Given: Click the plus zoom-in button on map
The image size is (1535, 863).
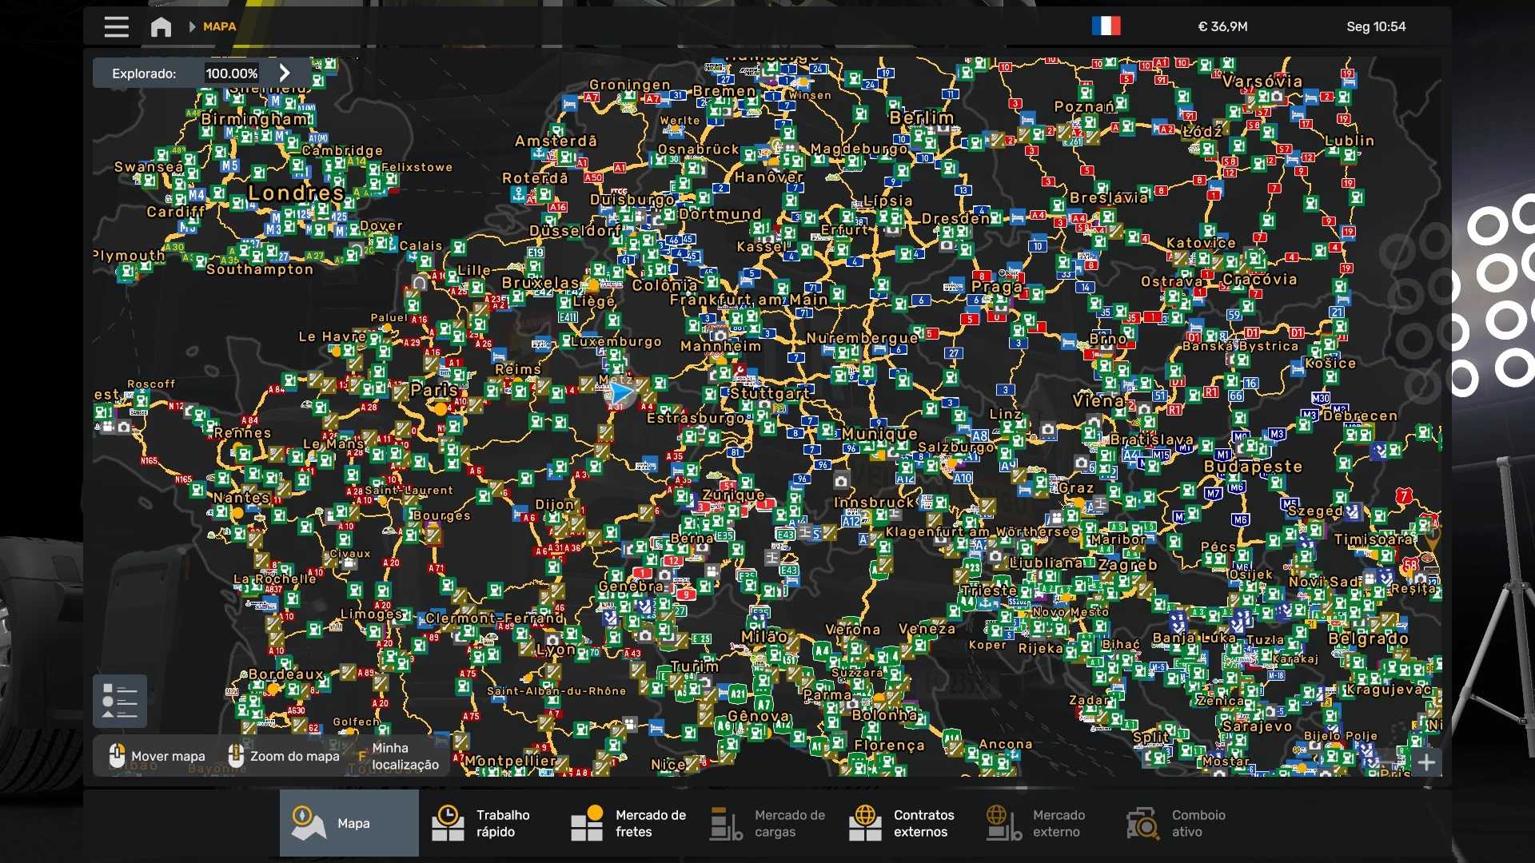Looking at the screenshot, I should [x=1426, y=762].
